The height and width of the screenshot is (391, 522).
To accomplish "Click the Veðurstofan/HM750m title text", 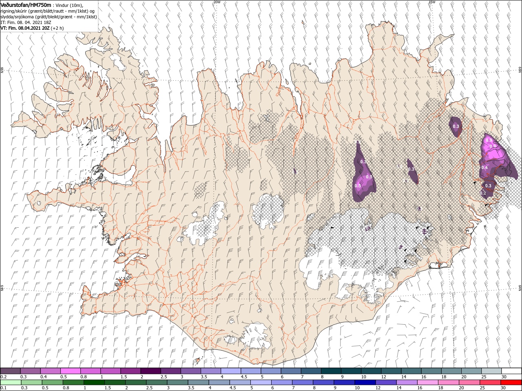I will click(26, 4).
